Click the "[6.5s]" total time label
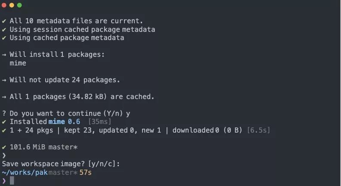This screenshot has height=186, width=341. [258, 130]
